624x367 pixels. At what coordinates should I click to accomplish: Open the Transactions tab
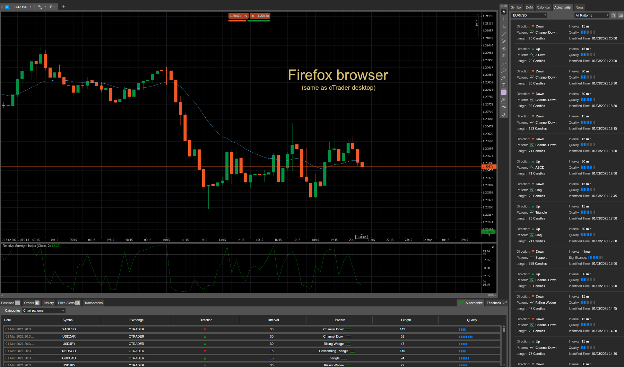click(x=94, y=303)
